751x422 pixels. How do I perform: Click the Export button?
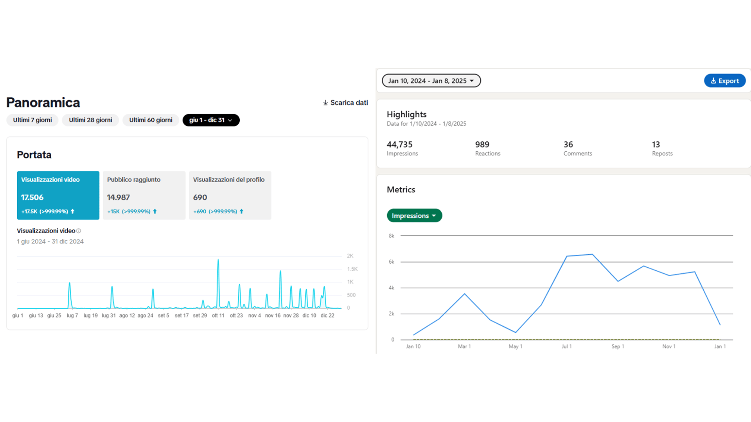(724, 81)
